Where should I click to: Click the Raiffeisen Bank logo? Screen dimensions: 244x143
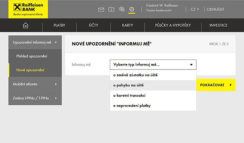tap(28, 9)
